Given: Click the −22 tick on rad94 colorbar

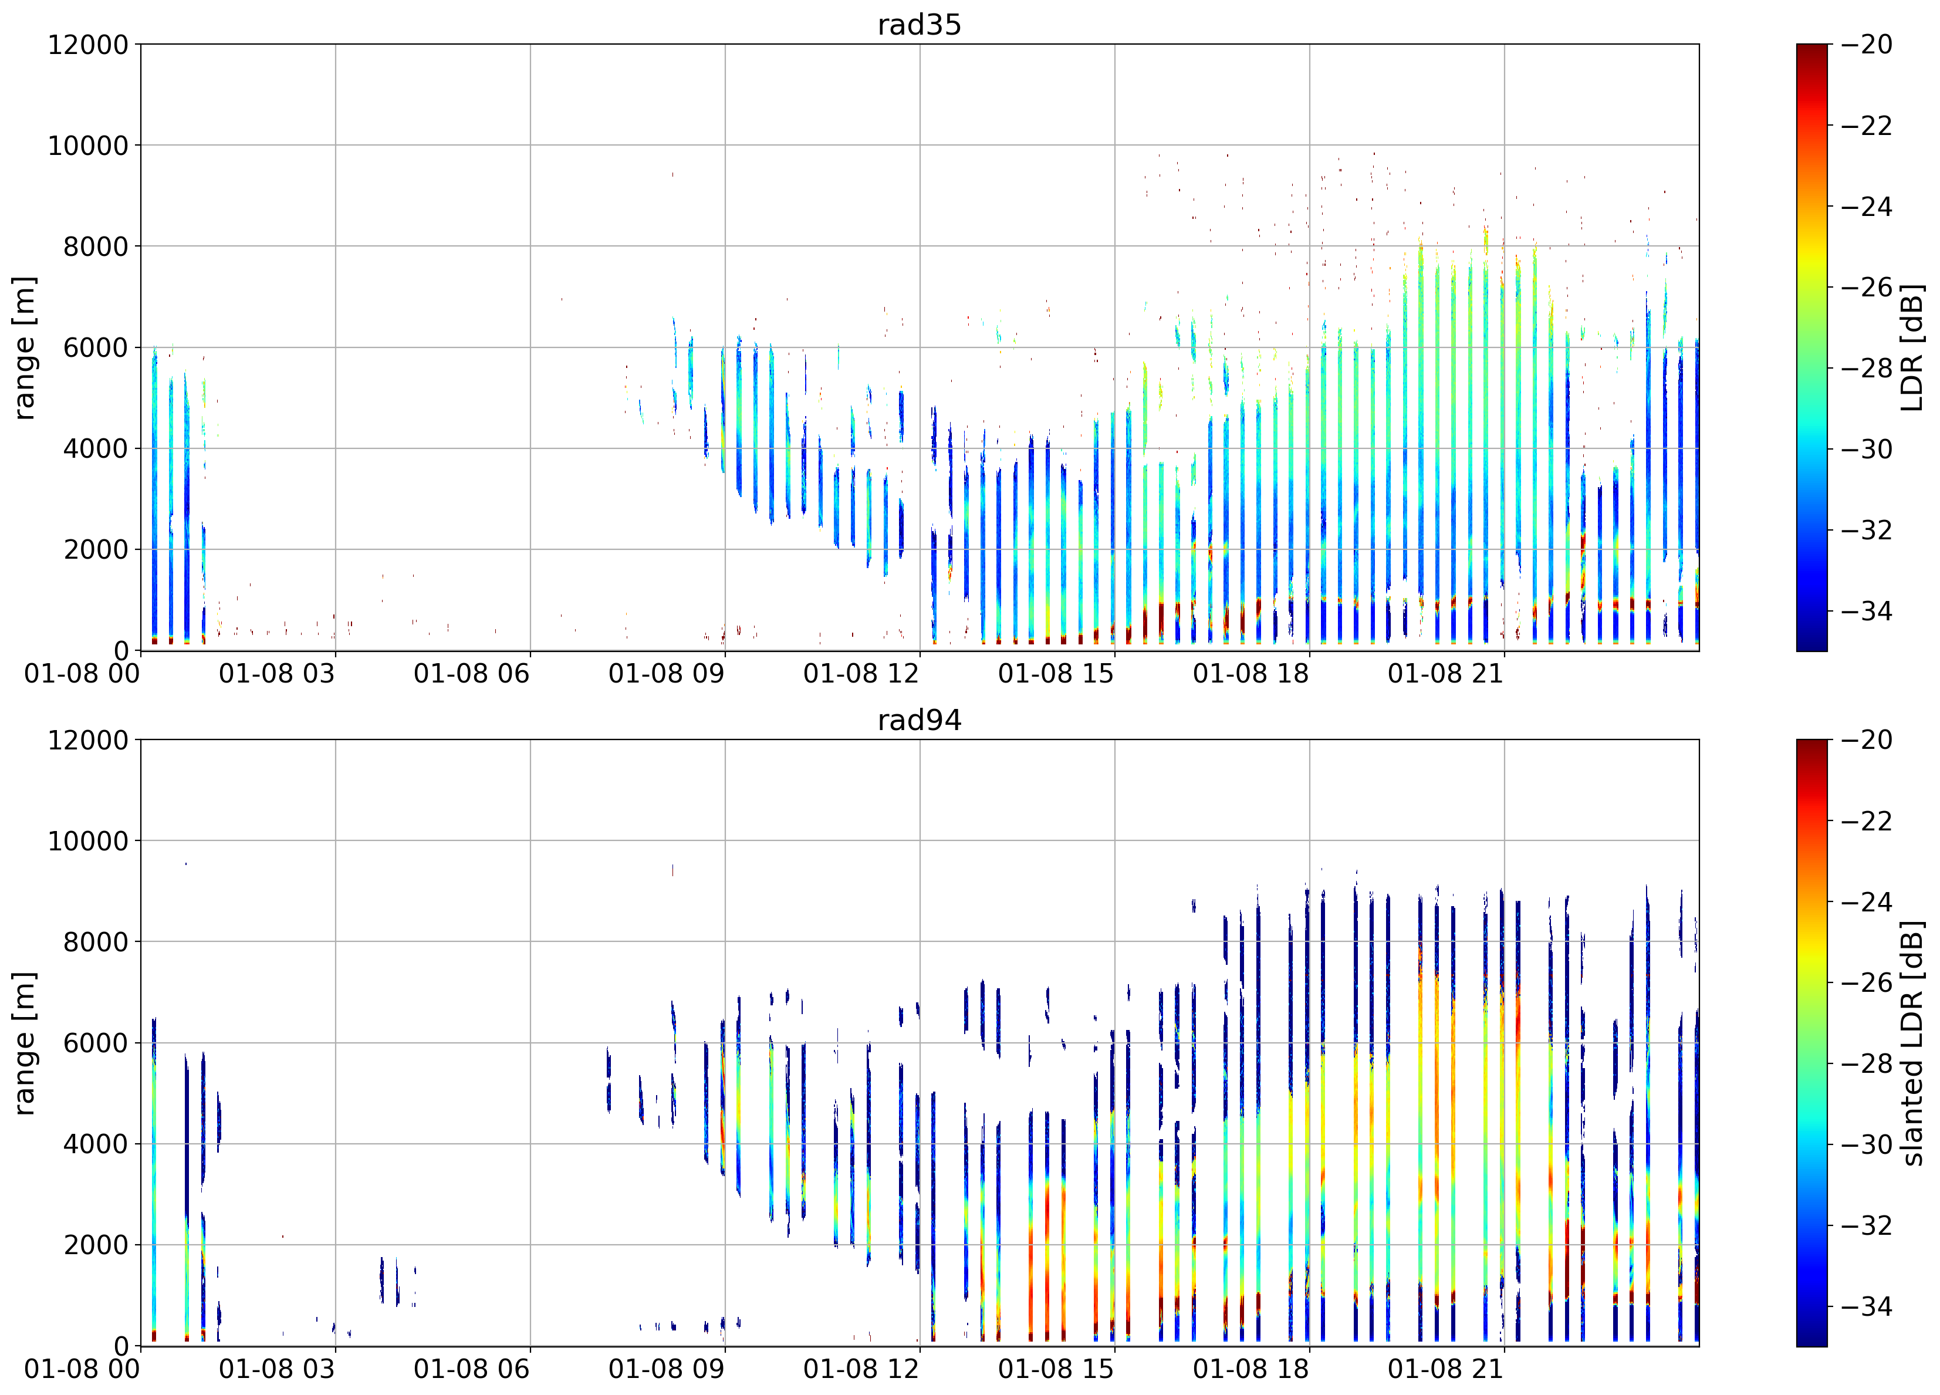Looking at the screenshot, I should pyautogui.click(x=1867, y=821).
